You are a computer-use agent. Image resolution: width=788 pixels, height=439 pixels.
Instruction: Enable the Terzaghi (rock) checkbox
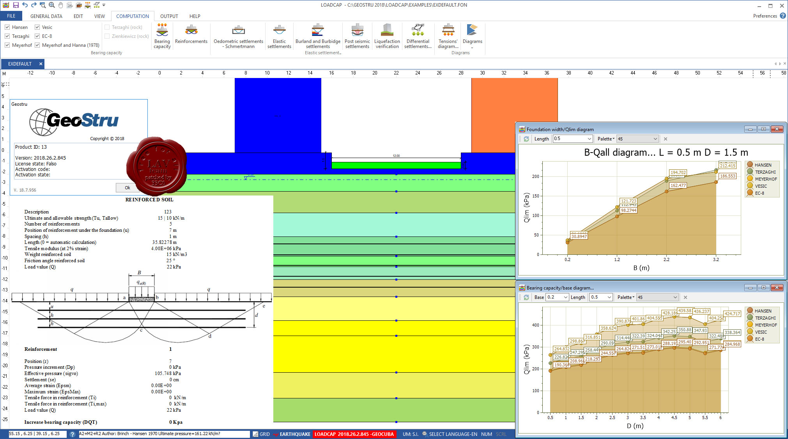pyautogui.click(x=107, y=27)
